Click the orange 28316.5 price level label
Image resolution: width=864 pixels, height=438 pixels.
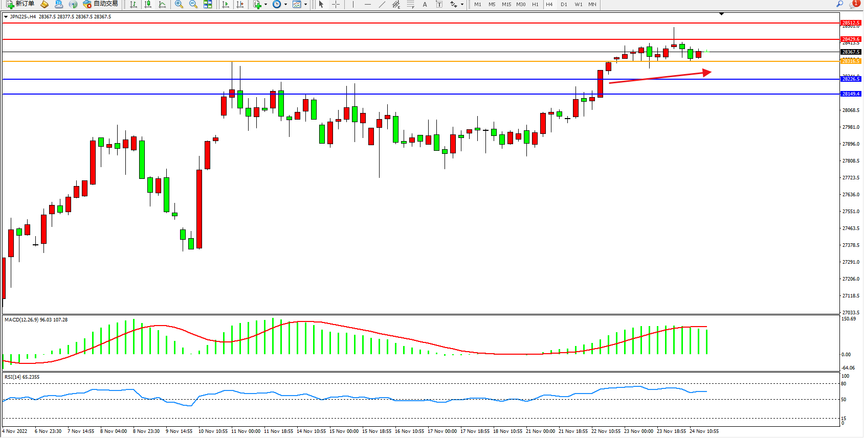[851, 61]
